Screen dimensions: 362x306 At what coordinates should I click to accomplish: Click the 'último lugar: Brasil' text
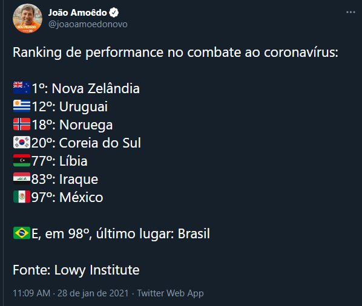click(x=153, y=233)
